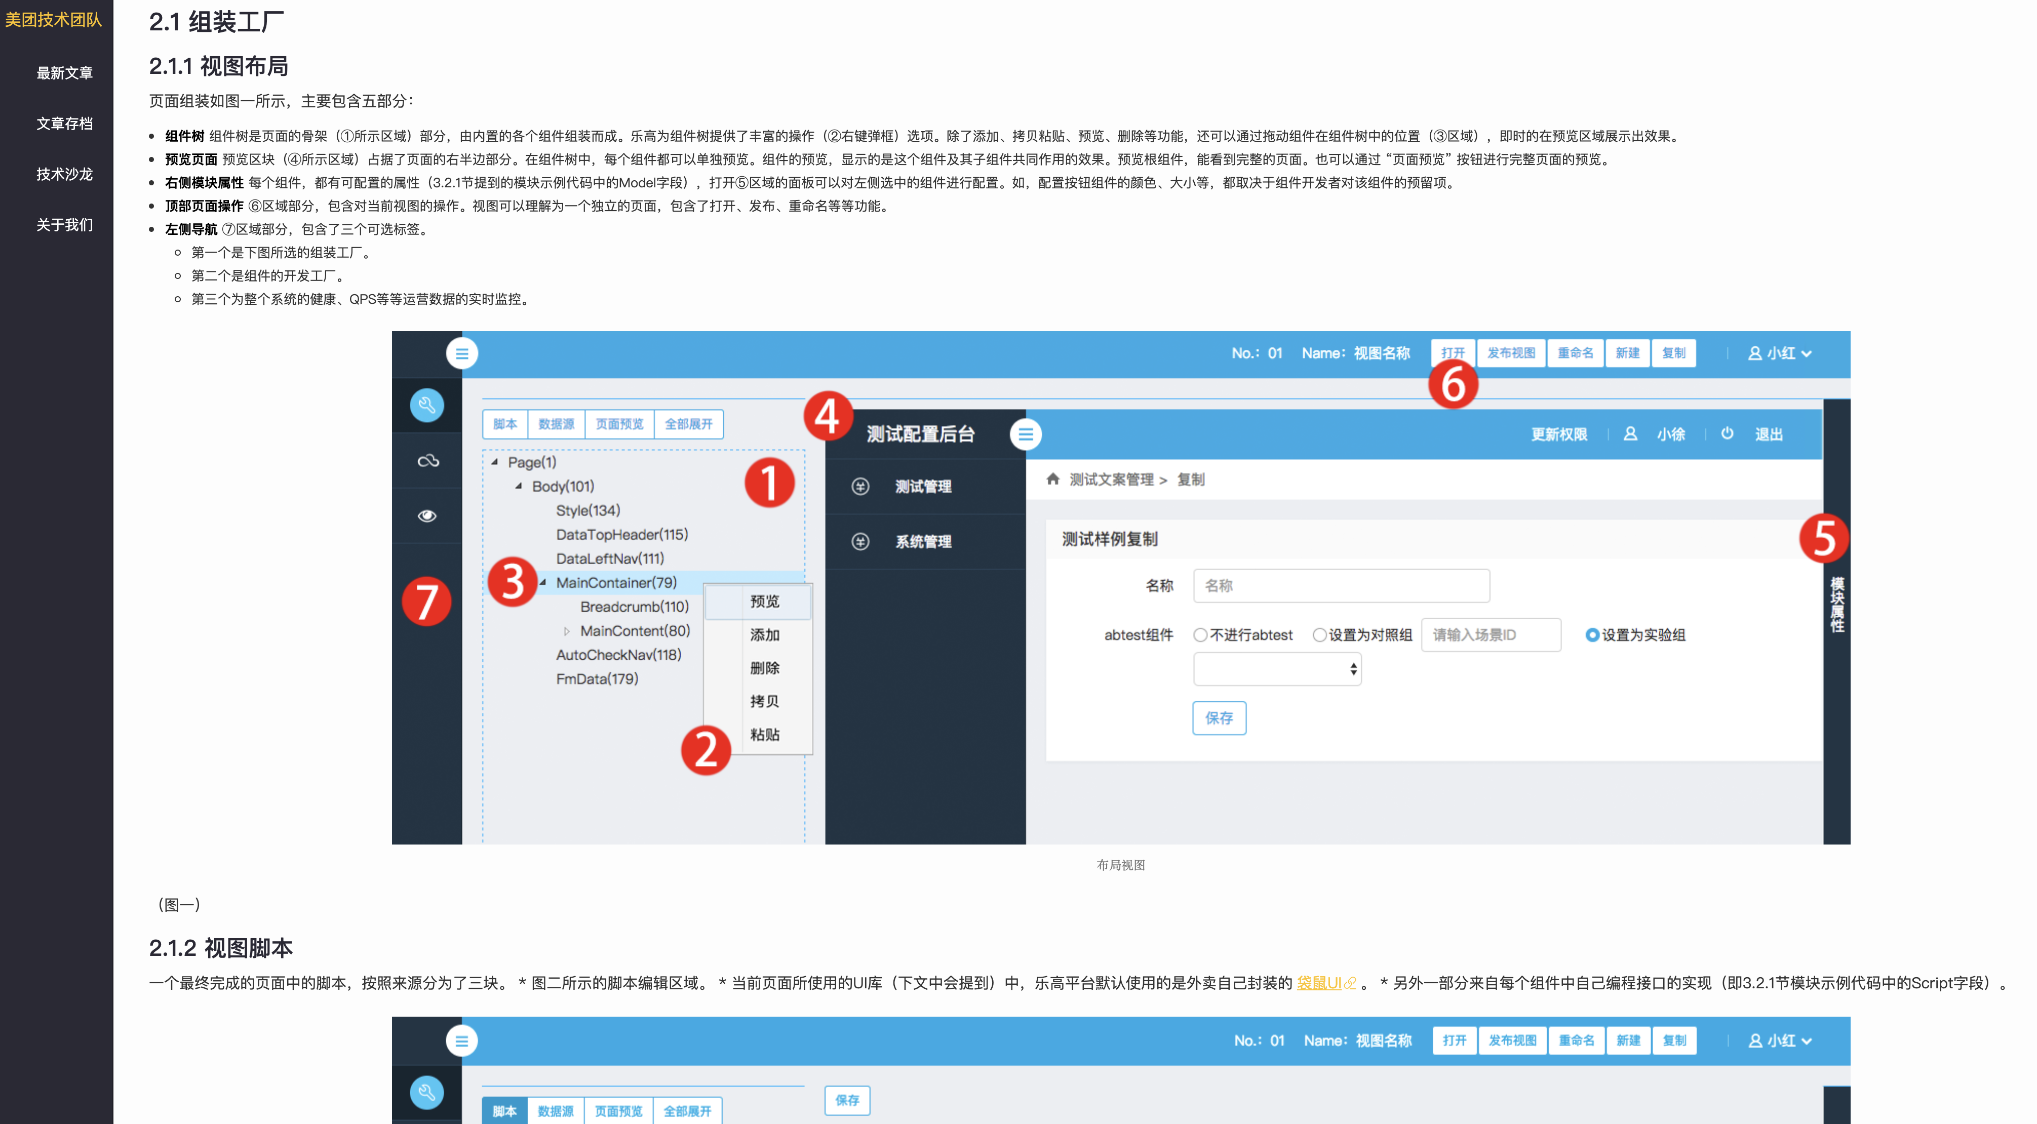Click the hamburger icon beside 测试配置后台
Screen dimensions: 2037x1124
[1026, 434]
